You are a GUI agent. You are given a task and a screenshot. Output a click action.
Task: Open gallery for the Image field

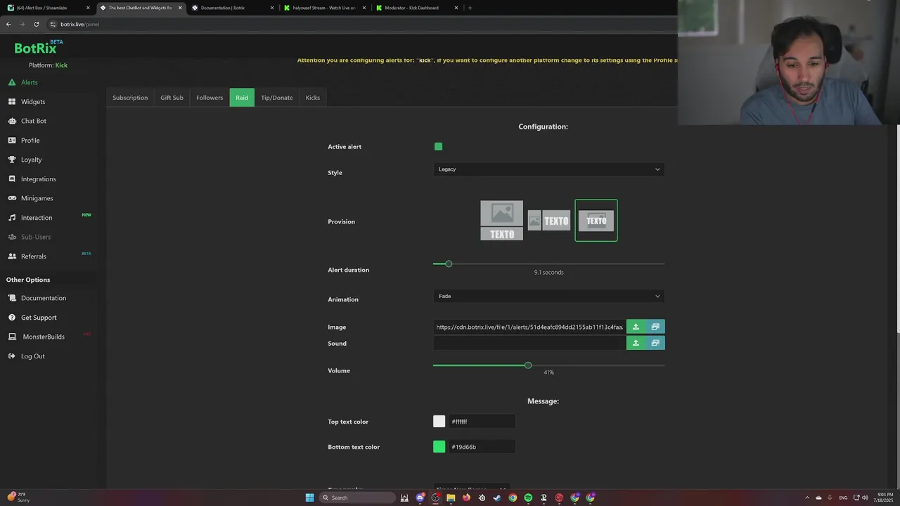click(655, 327)
